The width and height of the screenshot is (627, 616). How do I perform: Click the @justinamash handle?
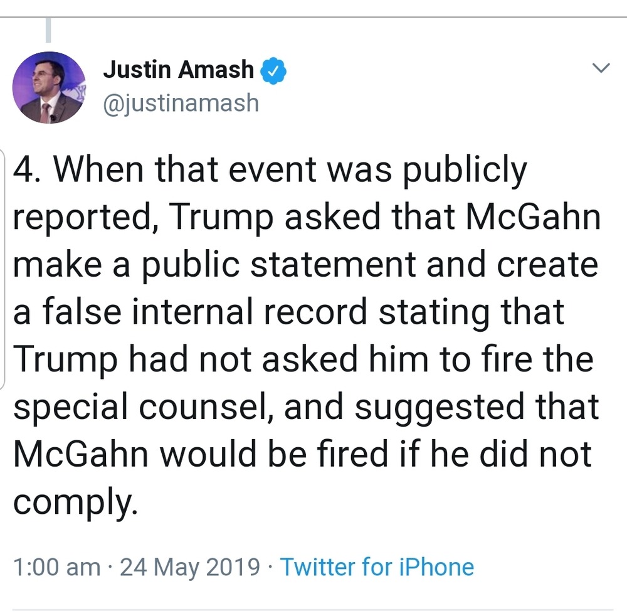click(181, 102)
